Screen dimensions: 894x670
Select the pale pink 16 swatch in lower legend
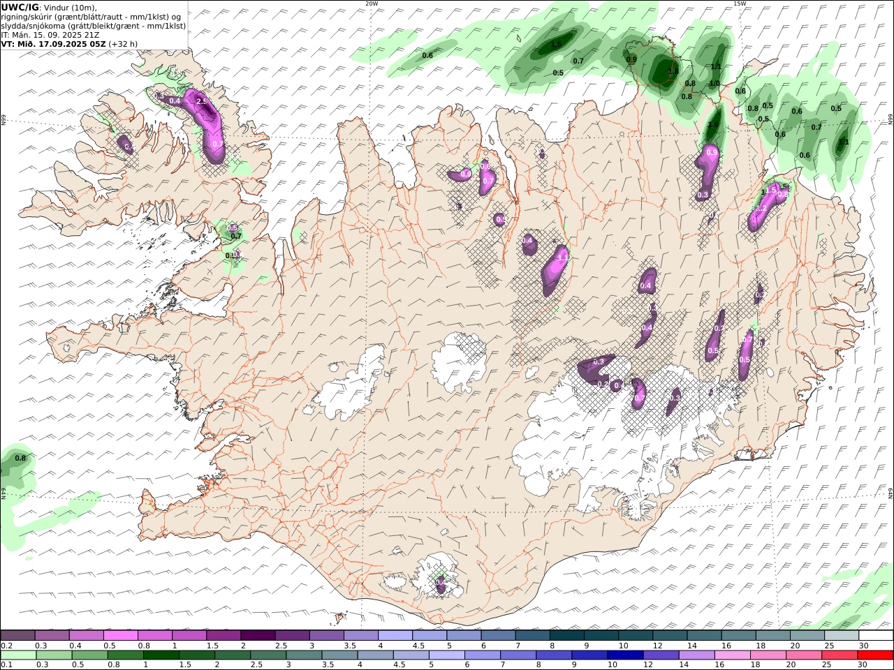point(733,655)
